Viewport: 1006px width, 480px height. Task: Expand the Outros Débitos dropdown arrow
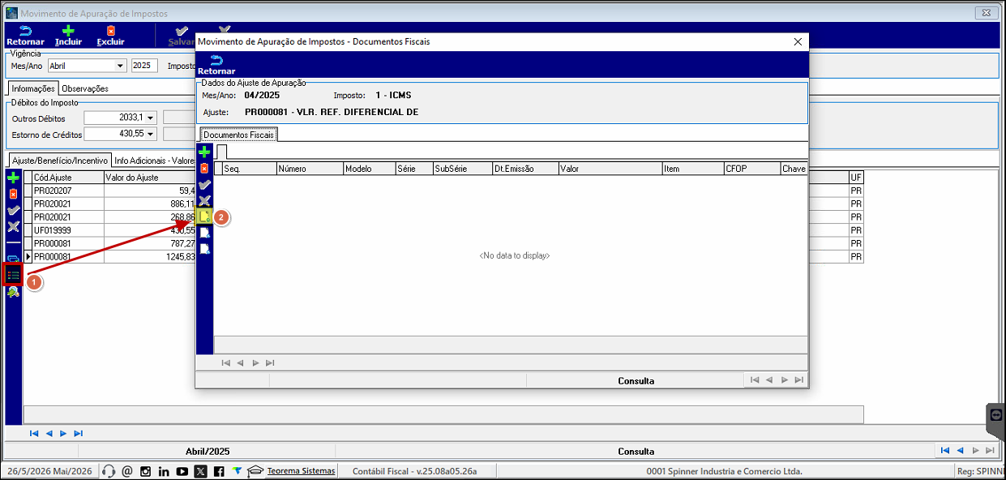(150, 118)
